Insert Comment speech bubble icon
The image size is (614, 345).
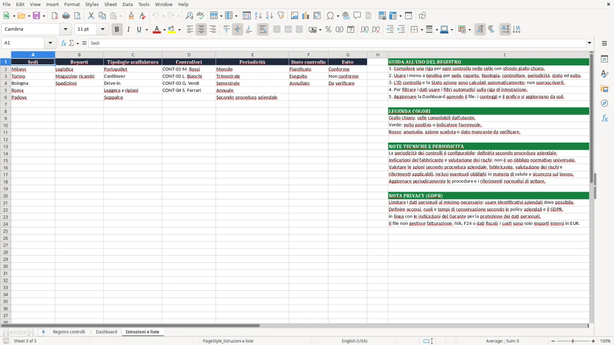point(357,16)
